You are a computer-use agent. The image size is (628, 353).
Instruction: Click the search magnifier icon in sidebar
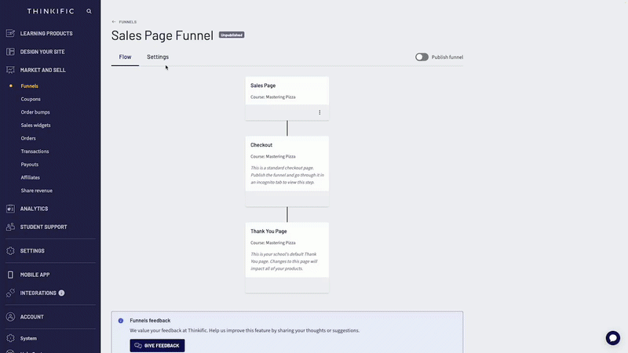(x=89, y=12)
